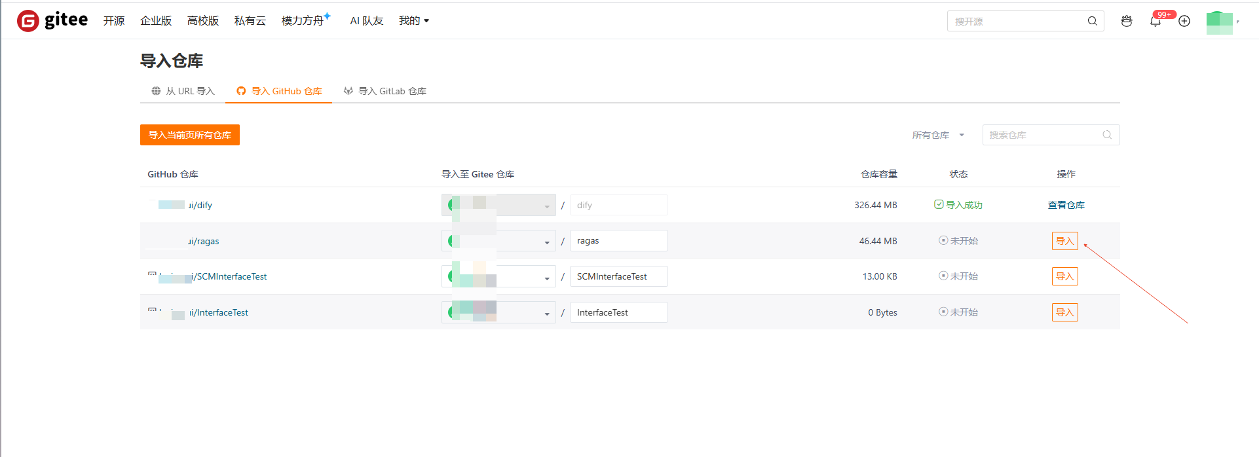Click the 0 Bytes size value
Screen dimensions: 1259x457
(882, 312)
